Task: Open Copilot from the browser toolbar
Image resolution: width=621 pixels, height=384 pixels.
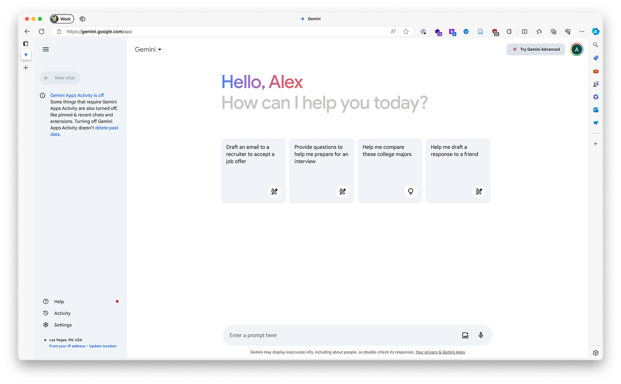Action: [x=595, y=31]
